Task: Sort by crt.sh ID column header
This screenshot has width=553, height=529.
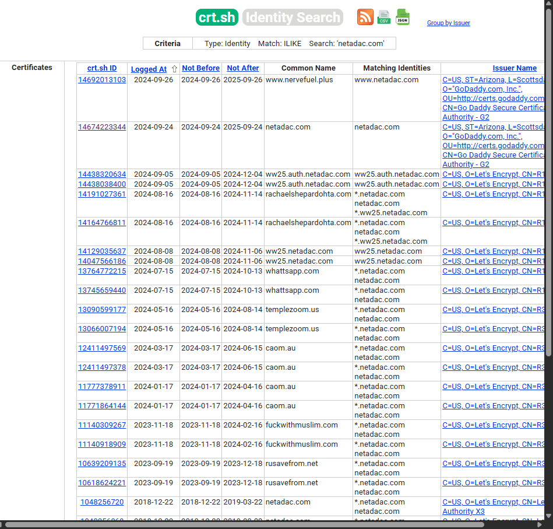Action: 102,68
